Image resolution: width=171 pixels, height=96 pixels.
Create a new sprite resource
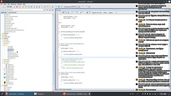click(23, 7)
